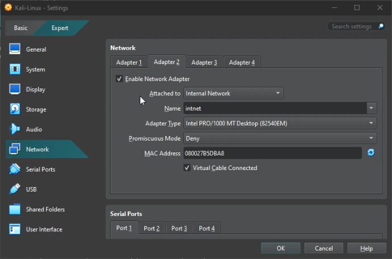Screen dimensions: 392x259
Task: Switch to the Adapter 3 tab
Action: [205, 62]
